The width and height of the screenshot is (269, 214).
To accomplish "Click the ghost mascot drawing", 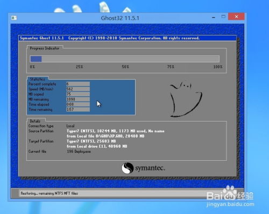I will point(186,99).
